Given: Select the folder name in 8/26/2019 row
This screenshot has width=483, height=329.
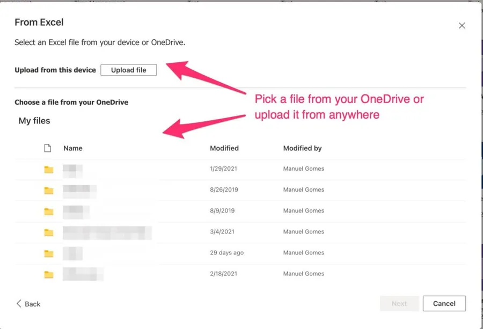Looking at the screenshot, I should 79,191.
